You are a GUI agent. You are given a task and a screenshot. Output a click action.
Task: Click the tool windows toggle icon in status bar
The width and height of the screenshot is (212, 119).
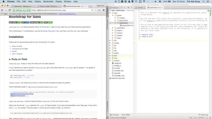coord(107,118)
